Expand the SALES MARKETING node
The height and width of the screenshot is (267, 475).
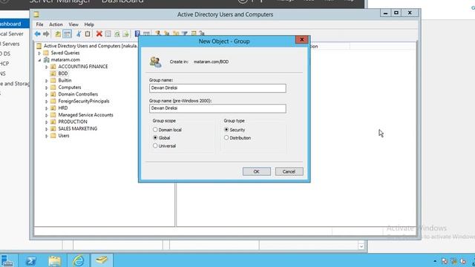coord(46,129)
